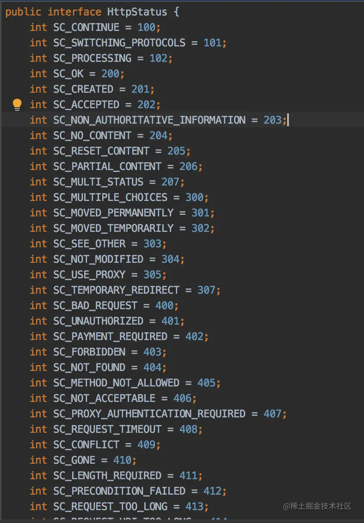Click SC_ACCEPTED constant name
This screenshot has width=364, height=523.
point(86,105)
